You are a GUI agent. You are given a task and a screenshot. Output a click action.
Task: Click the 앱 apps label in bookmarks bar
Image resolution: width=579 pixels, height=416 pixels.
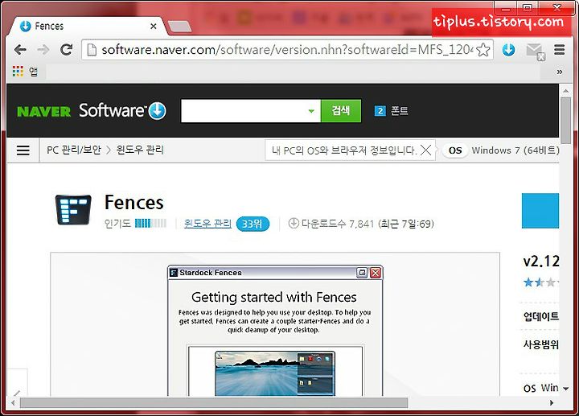tap(34, 72)
